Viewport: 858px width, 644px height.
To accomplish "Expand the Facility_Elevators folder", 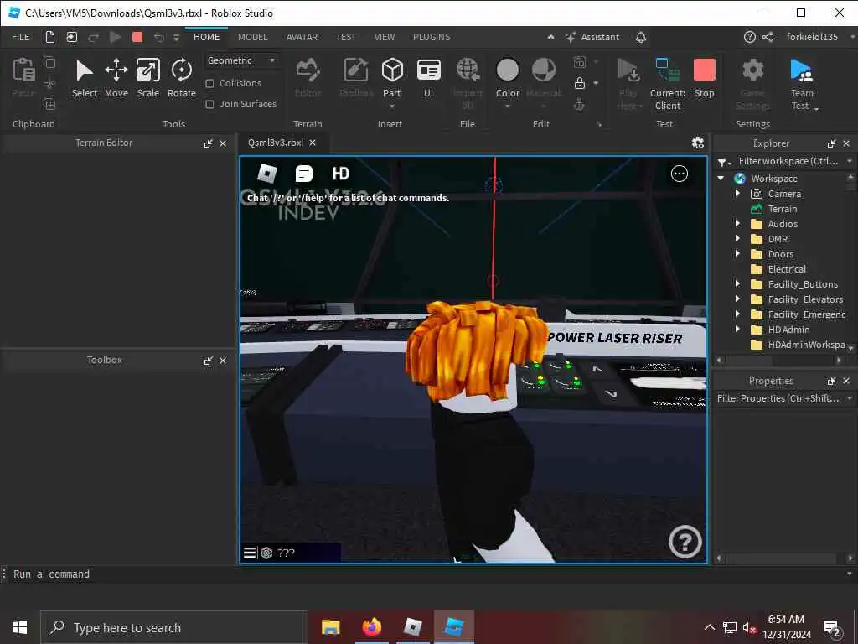I will (737, 299).
